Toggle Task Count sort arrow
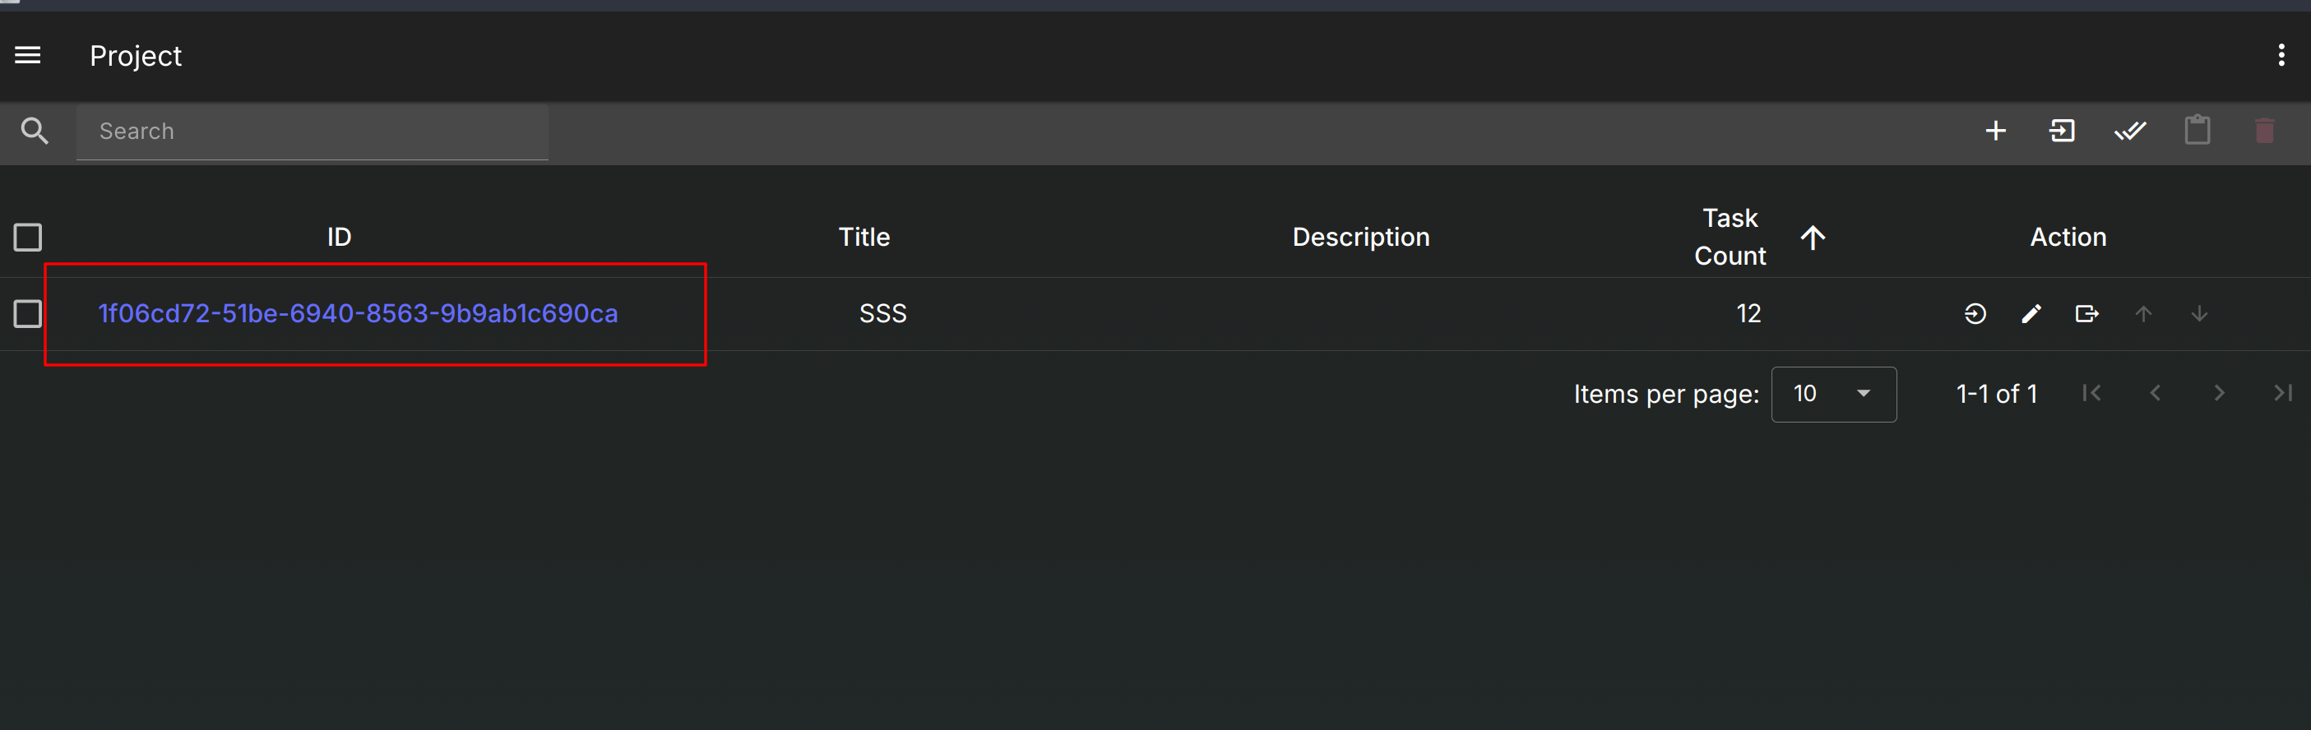 pyautogui.click(x=1812, y=238)
